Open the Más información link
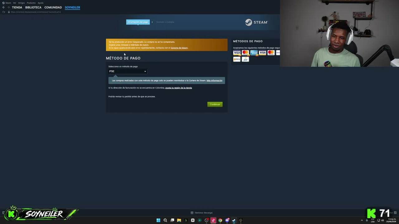Screen dimensions: 399x224 (214, 81)
